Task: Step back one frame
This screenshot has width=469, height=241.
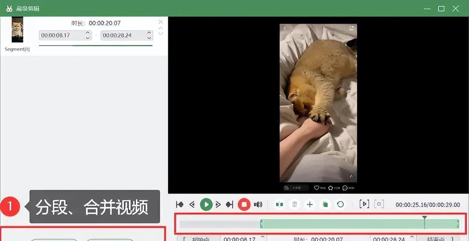Action: [192, 204]
